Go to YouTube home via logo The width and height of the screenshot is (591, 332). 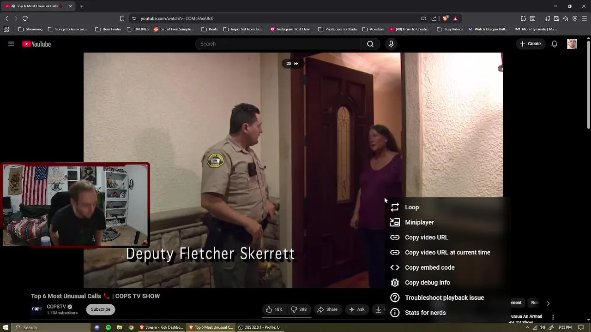click(x=36, y=44)
